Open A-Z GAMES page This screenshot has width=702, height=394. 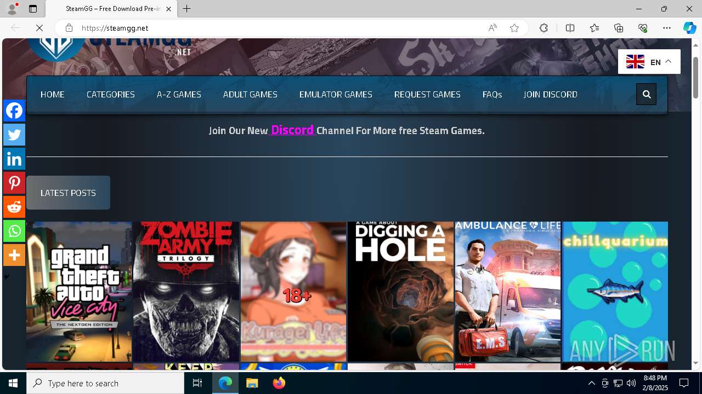coord(179,94)
